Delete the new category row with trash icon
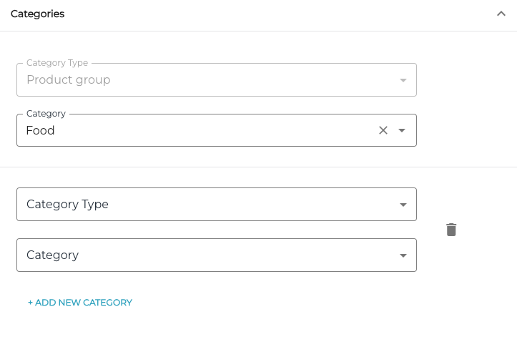517x337 pixels. [x=451, y=230]
